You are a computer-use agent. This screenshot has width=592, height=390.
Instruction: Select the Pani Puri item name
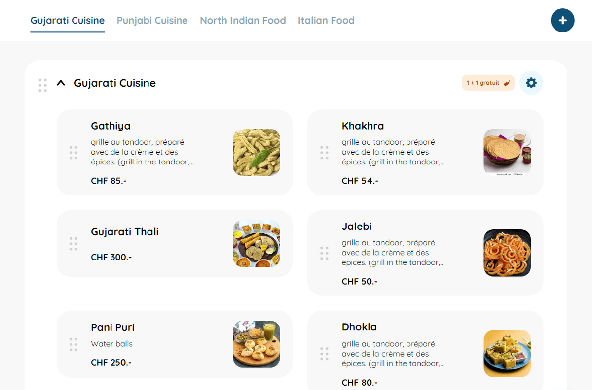(112, 327)
